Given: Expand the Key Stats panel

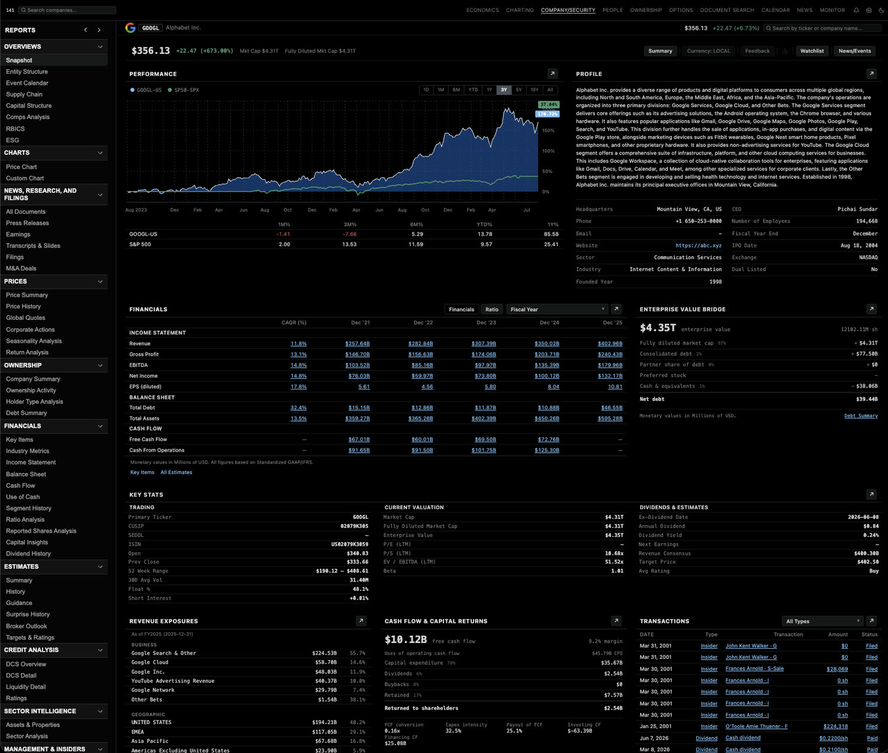Looking at the screenshot, I should 871,494.
